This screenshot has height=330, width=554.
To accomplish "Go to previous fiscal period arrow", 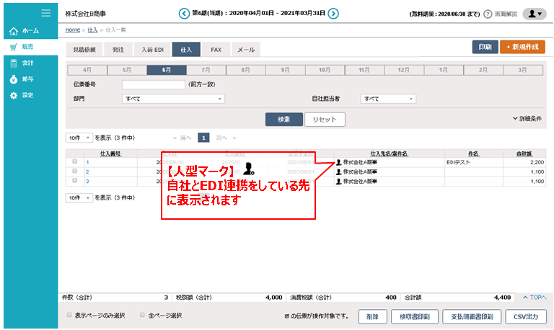I will coord(183,14).
